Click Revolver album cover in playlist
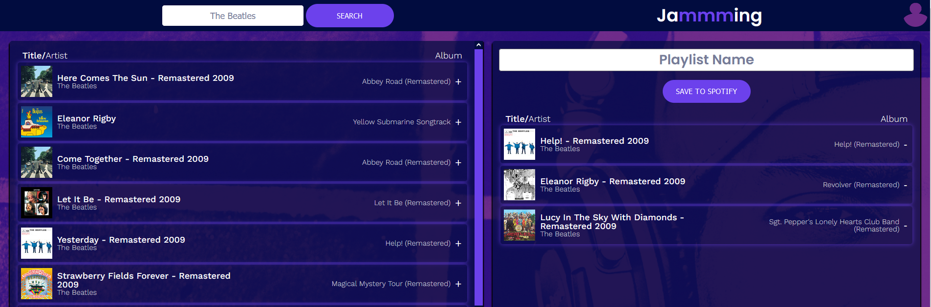The image size is (931, 307). (520, 185)
